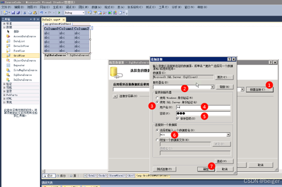Viewport: 282px width, 187px height.
Task: Open the Debug menu
Action: 71,7
